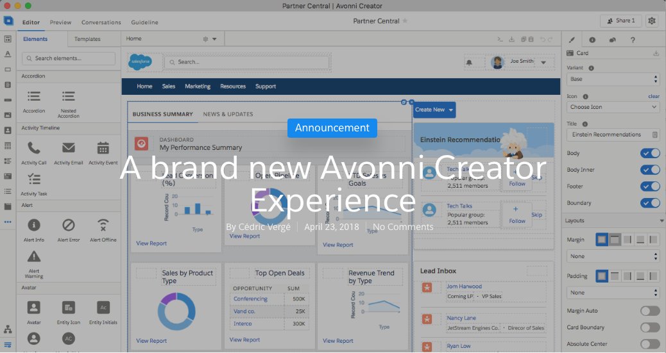Open the Sales nav menu item
The height and width of the screenshot is (353, 666).
(169, 86)
